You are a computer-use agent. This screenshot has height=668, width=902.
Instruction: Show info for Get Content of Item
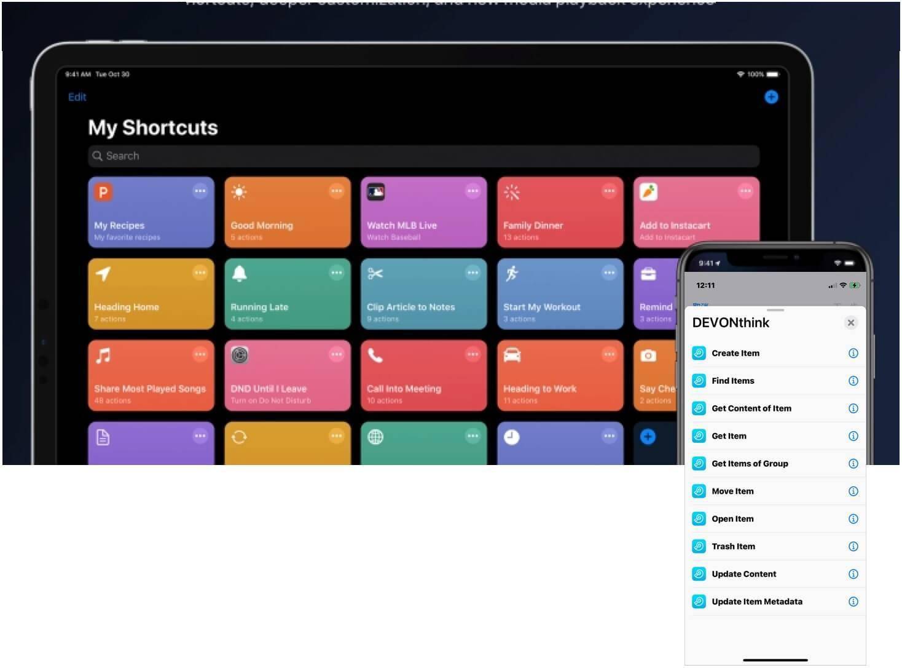853,408
